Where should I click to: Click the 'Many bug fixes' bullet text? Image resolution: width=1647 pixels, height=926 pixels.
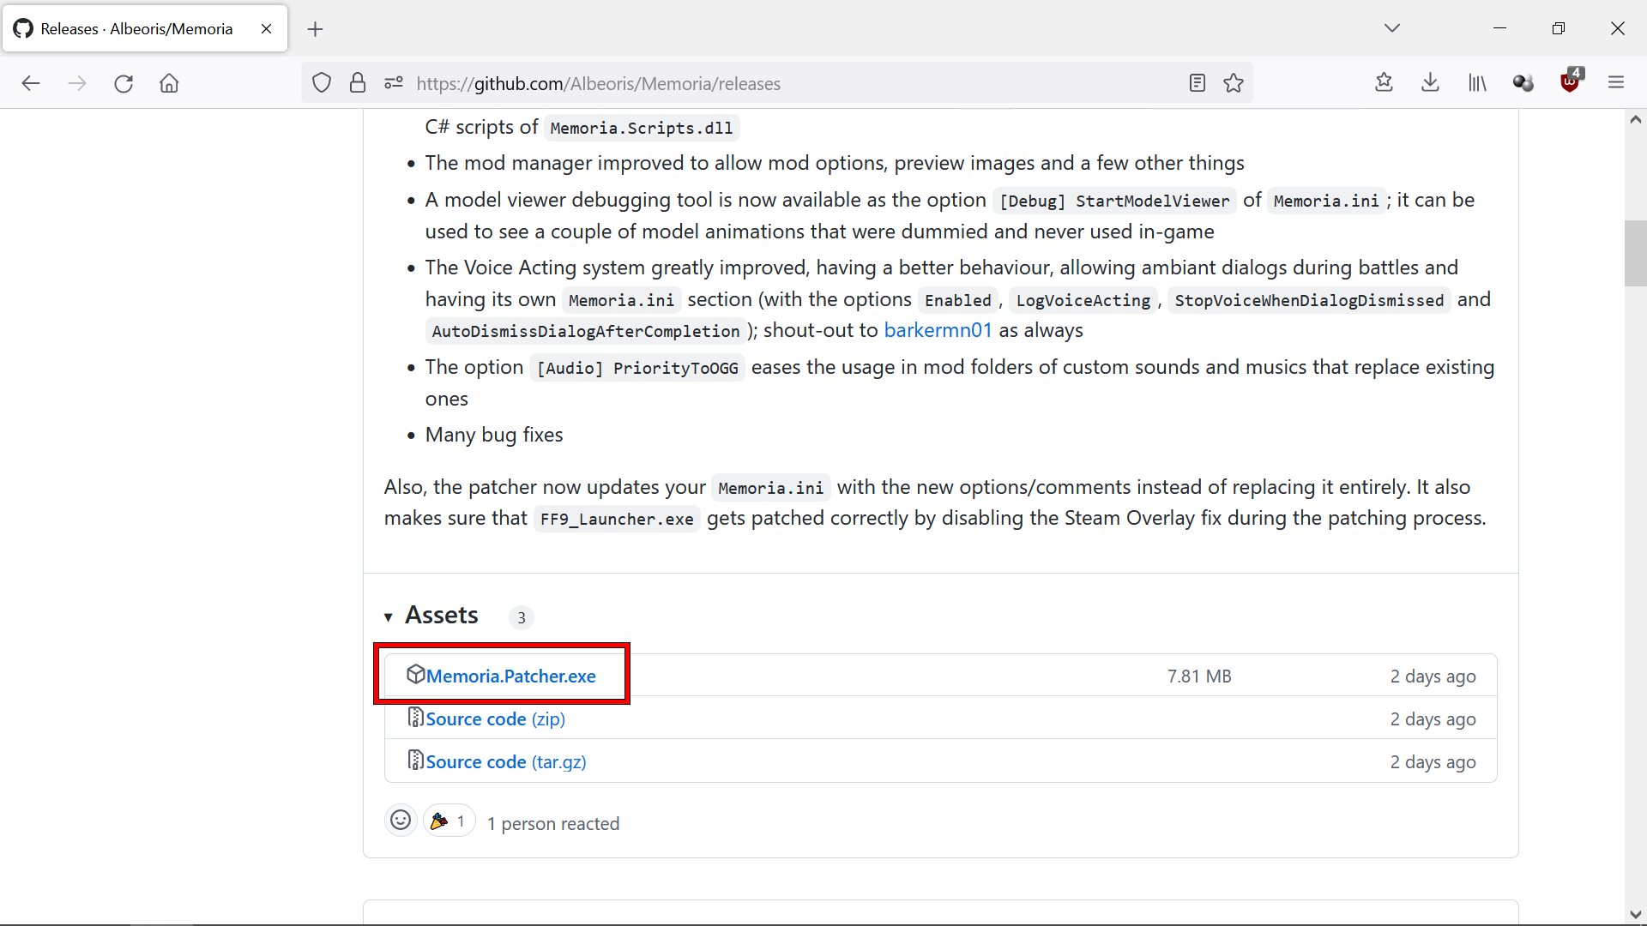click(494, 435)
